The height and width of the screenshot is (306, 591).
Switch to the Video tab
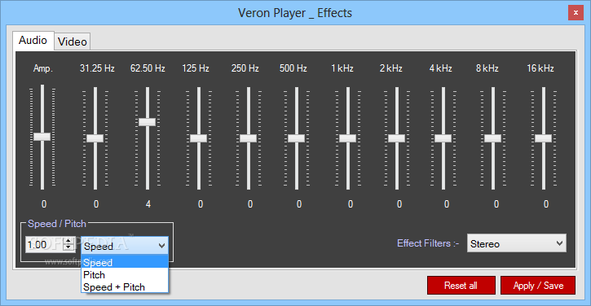click(x=73, y=42)
